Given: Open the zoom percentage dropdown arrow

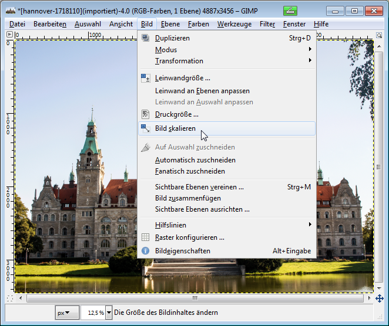Looking at the screenshot, I should [109, 313].
